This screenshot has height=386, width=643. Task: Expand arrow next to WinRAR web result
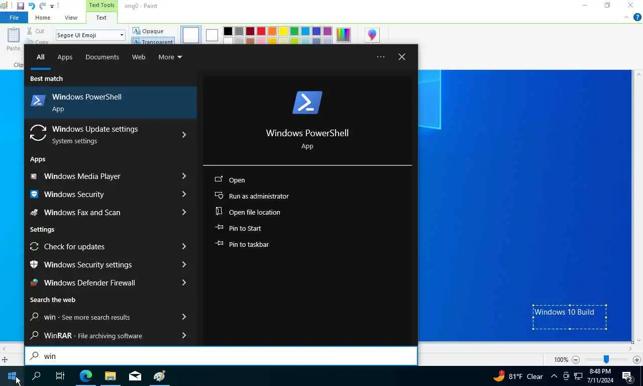(x=184, y=335)
